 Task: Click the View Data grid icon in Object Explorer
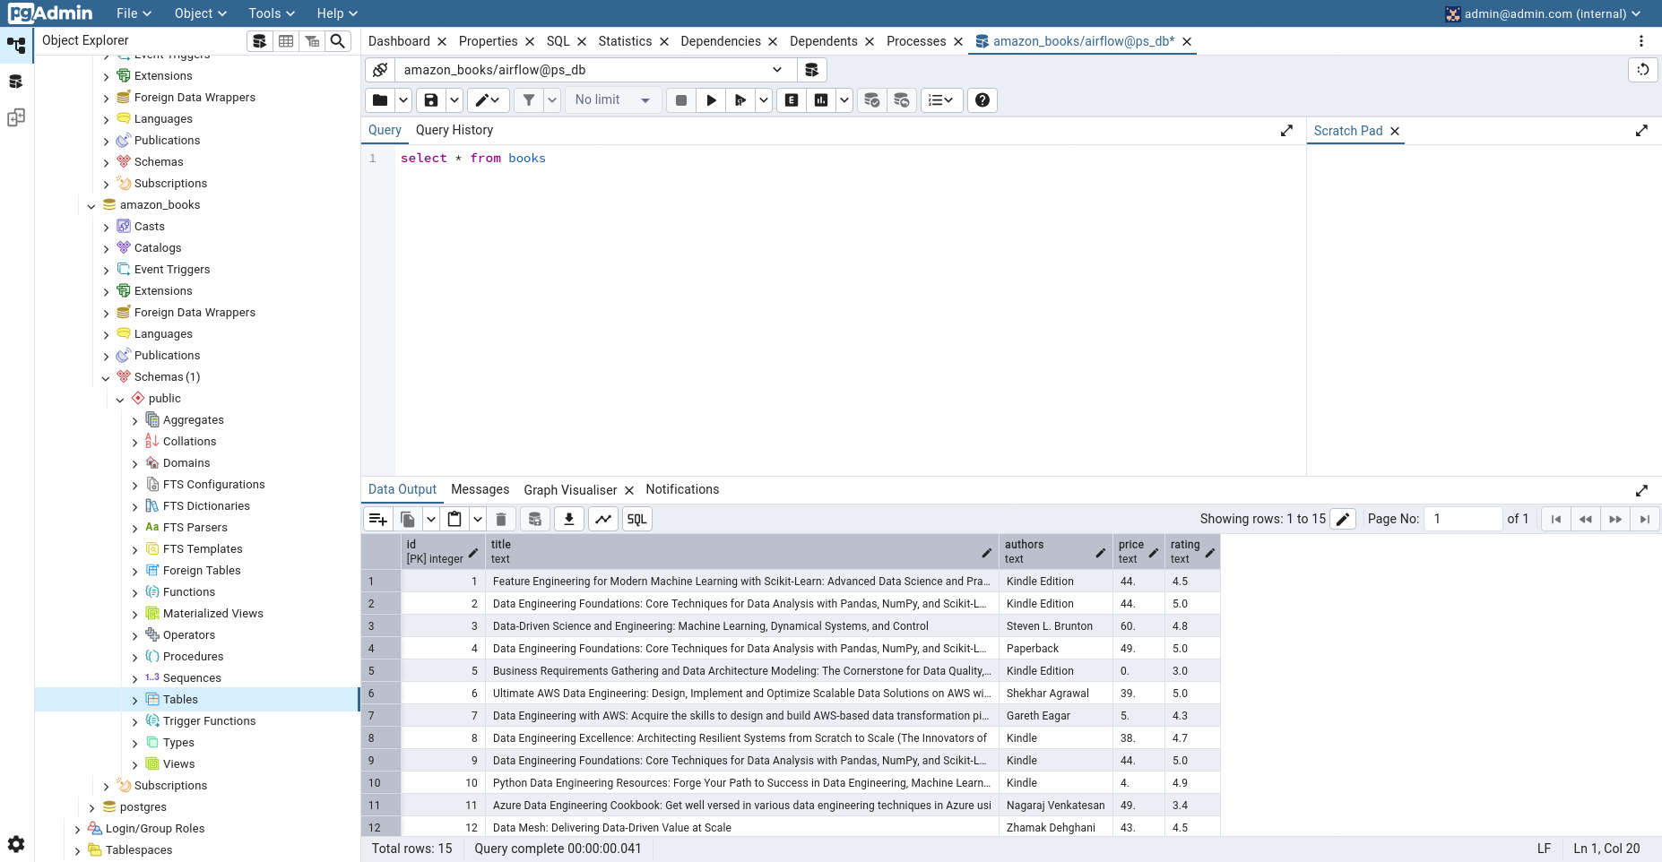[286, 41]
